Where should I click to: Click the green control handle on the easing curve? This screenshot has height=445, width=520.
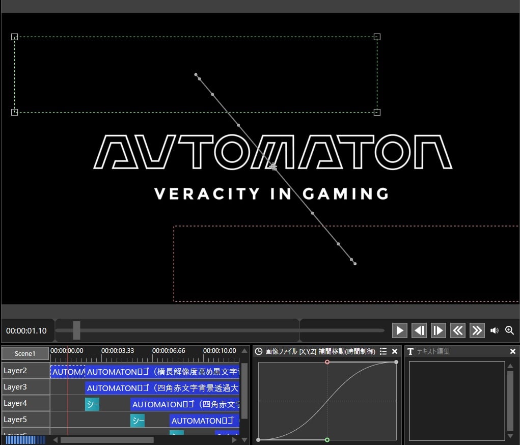(x=327, y=440)
